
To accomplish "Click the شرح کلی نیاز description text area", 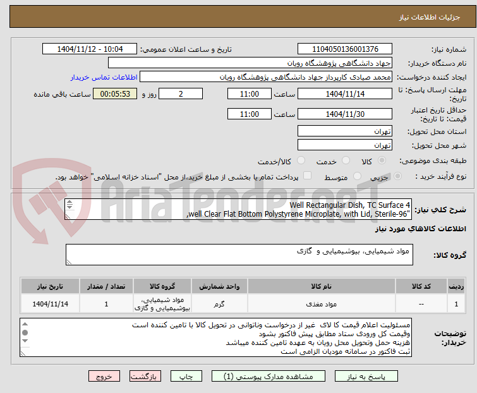I will pos(238,209).
